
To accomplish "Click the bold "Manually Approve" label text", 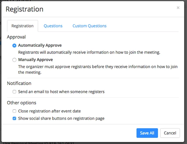I will click(35, 60).
